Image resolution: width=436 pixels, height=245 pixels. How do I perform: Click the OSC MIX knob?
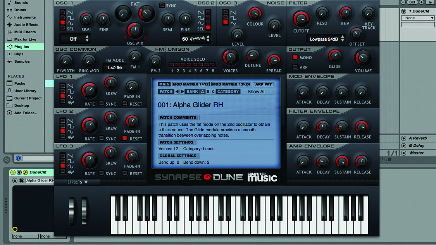(135, 31)
